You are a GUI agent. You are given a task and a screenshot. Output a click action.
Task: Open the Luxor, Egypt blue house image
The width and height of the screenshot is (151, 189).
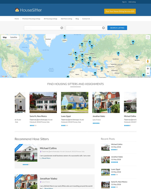[74, 103]
